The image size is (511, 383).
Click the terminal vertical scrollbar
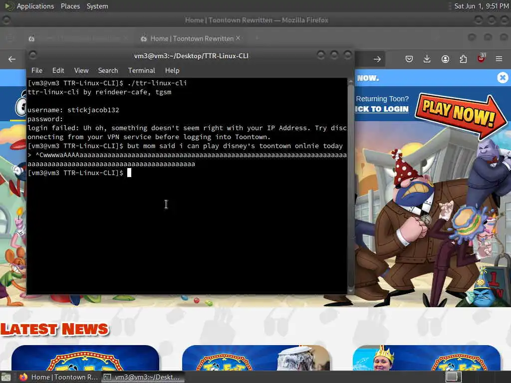pos(351,186)
